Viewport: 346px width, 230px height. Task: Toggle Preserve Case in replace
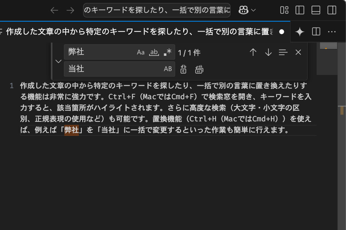point(168,69)
